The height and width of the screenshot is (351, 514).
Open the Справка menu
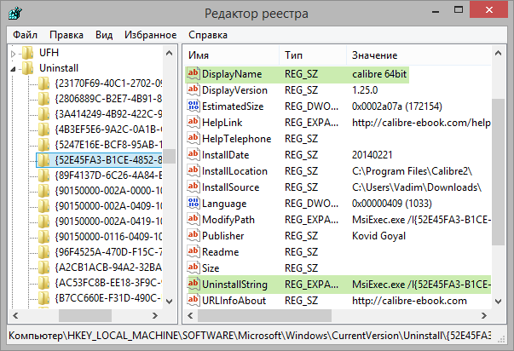(208, 35)
